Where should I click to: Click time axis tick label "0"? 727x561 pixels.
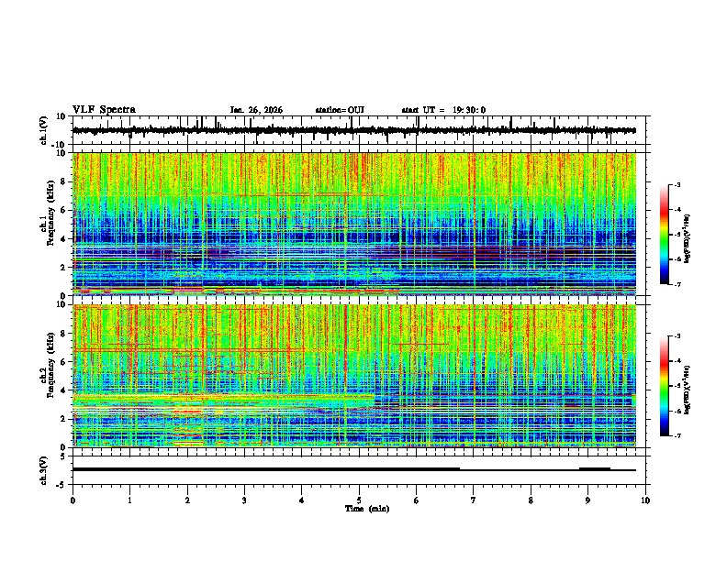coord(73,500)
